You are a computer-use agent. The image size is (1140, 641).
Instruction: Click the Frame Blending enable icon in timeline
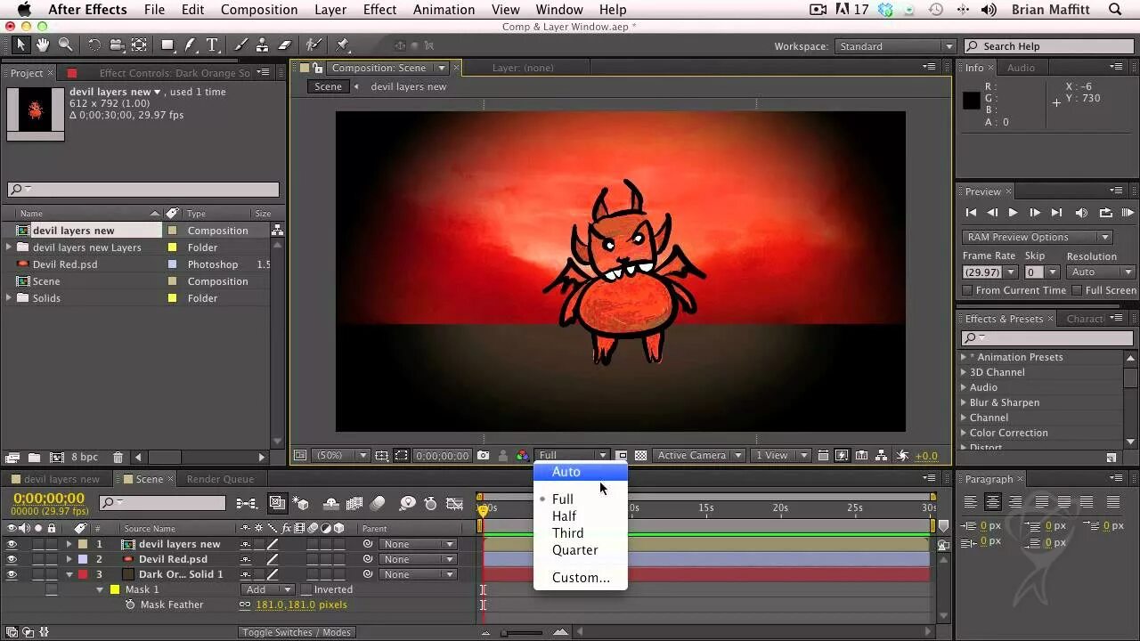click(x=354, y=503)
